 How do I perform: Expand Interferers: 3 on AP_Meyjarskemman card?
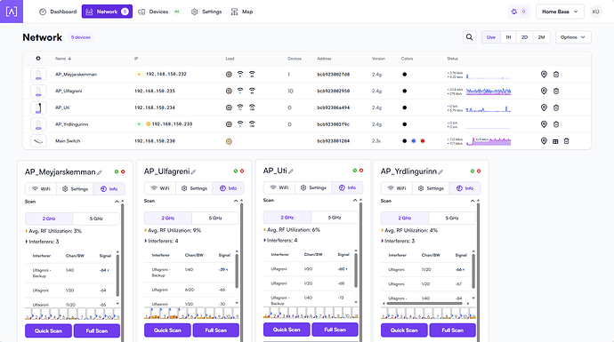coord(42,242)
